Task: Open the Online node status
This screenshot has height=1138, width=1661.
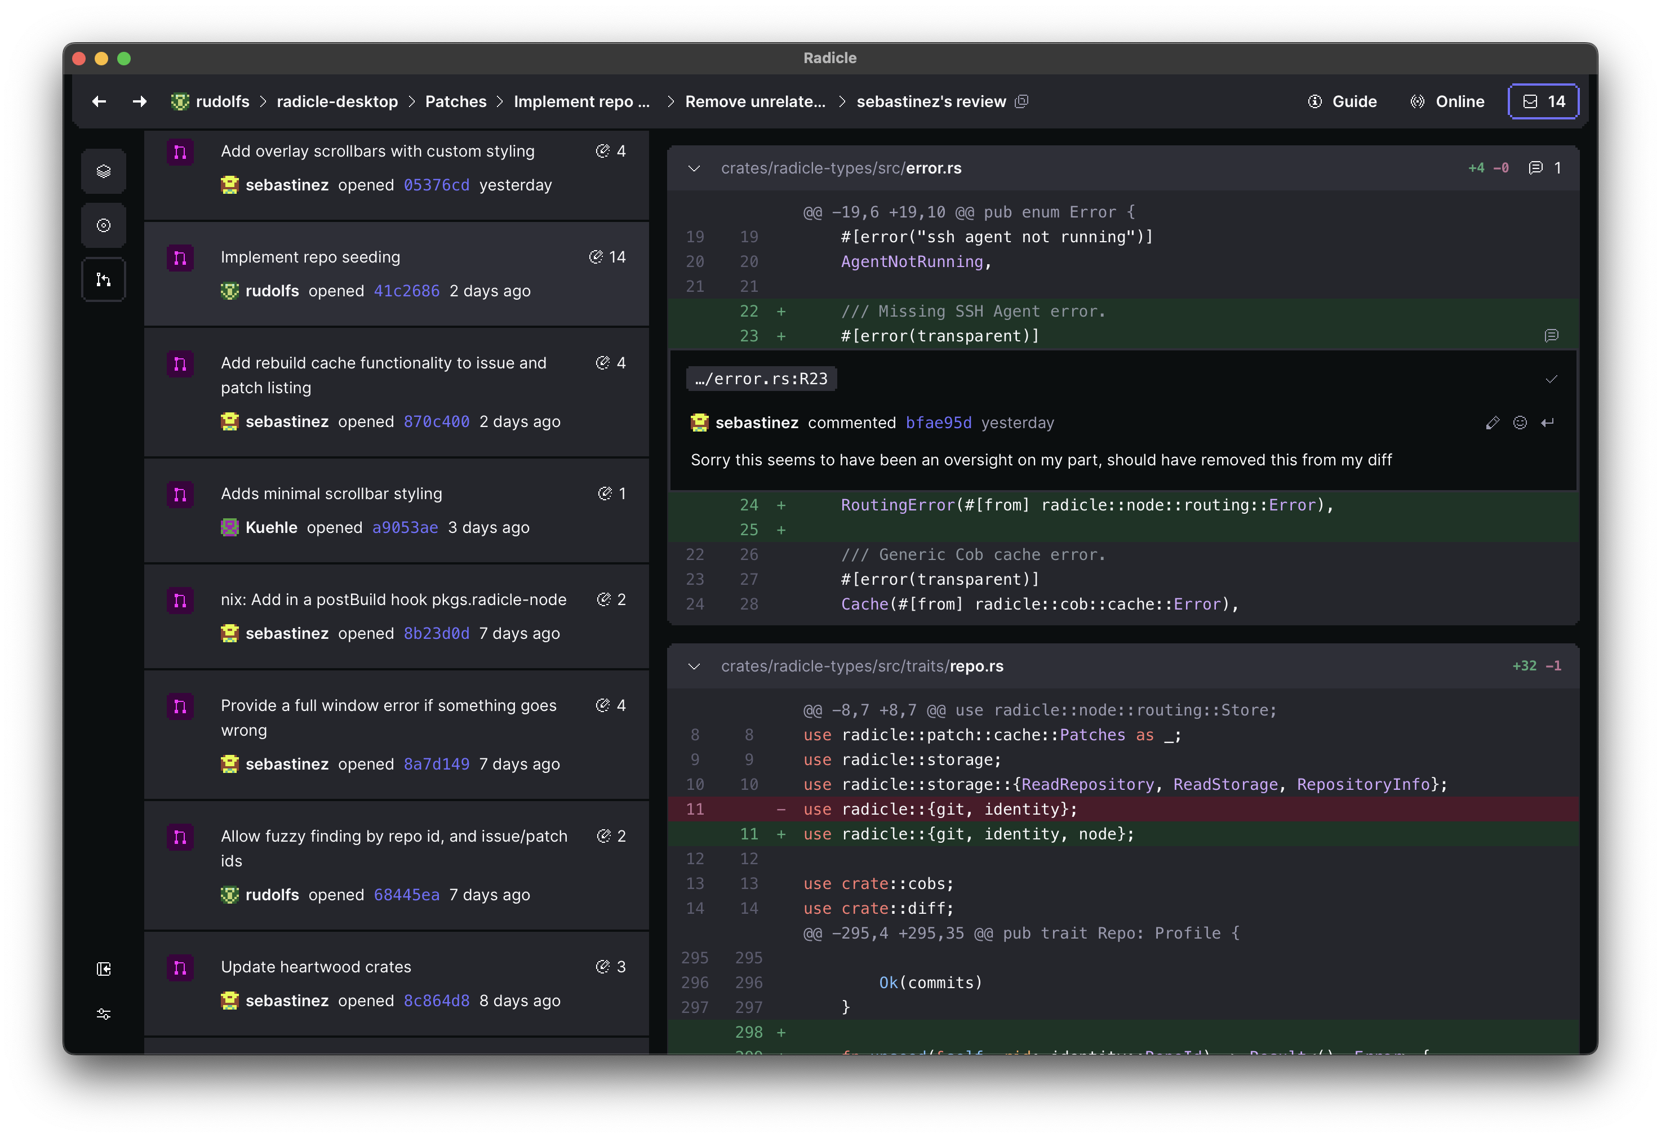Action: point(1447,101)
